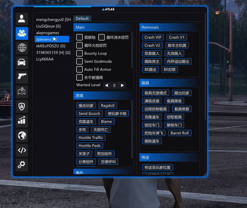Click the Blame button
The width and height of the screenshot is (247, 208).
pyautogui.click(x=106, y=121)
